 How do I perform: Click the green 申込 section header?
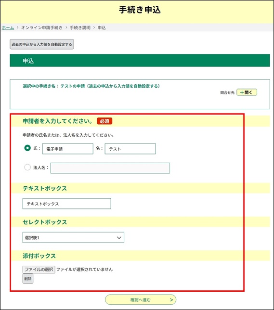pyautogui.click(x=140, y=61)
